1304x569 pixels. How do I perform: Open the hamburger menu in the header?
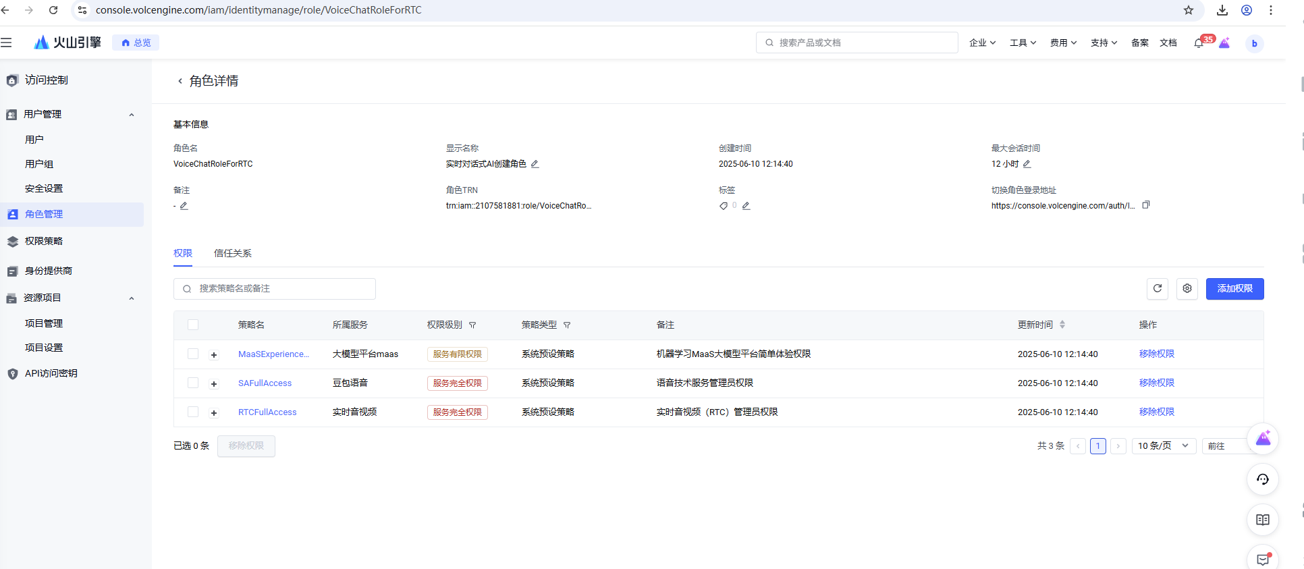point(6,43)
